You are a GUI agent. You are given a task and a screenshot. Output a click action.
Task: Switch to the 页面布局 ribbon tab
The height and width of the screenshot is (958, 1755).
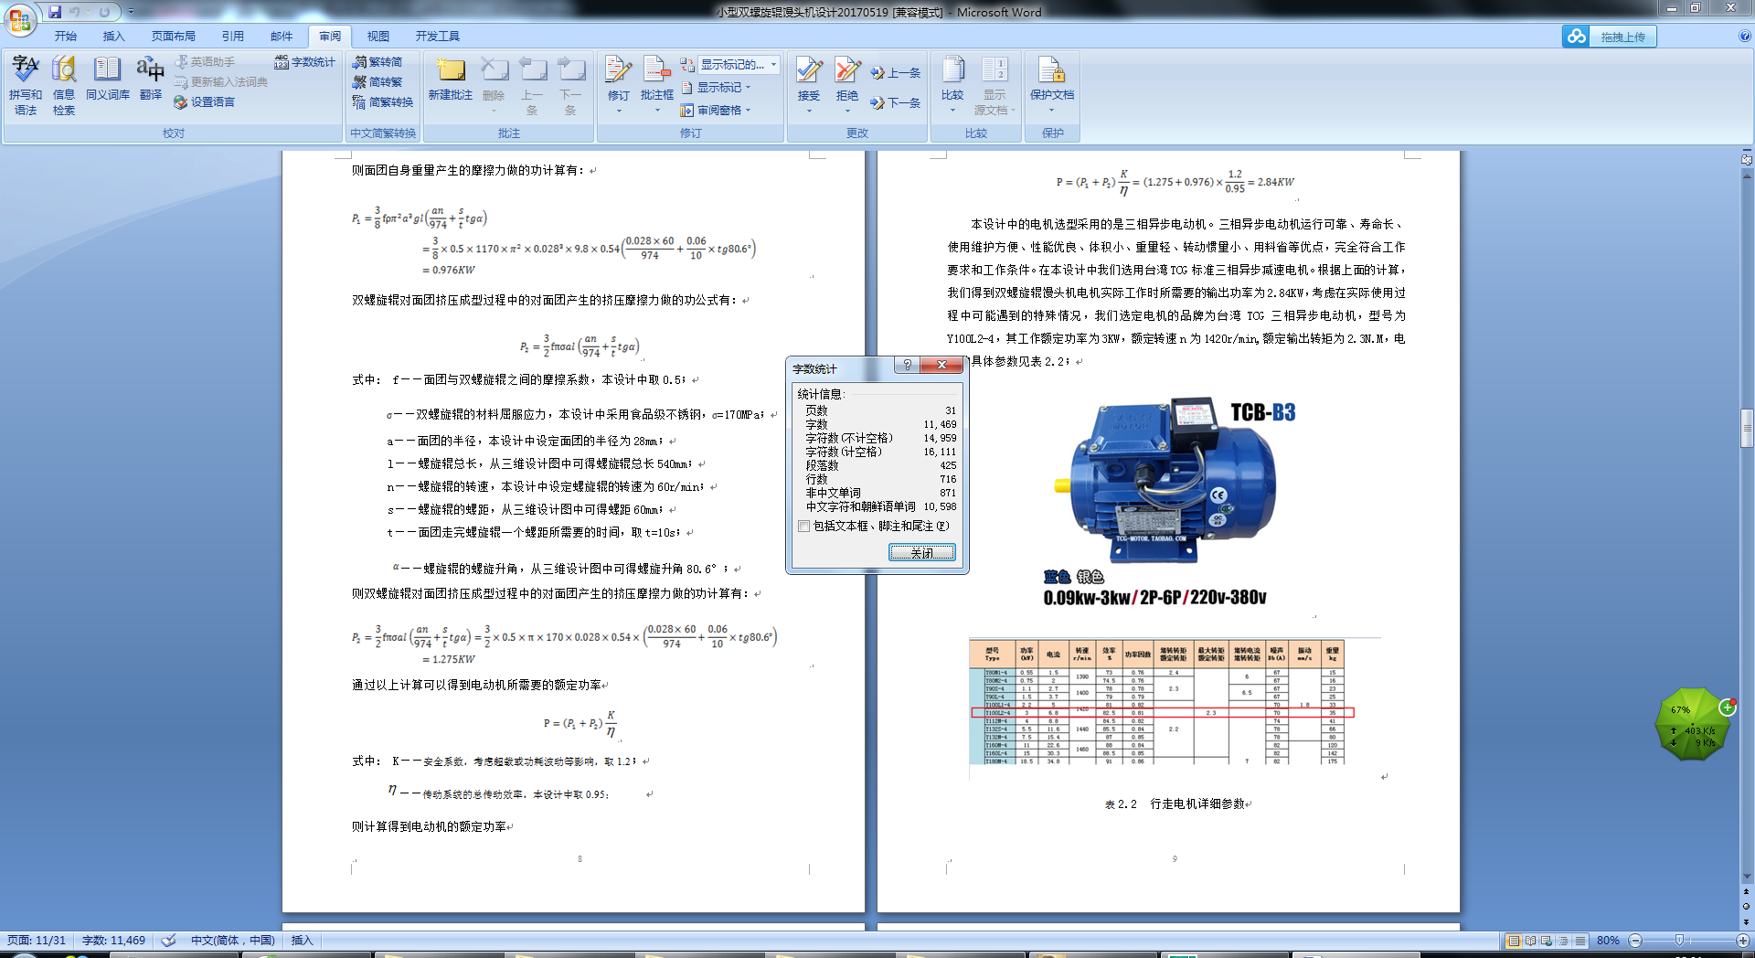[x=174, y=37]
